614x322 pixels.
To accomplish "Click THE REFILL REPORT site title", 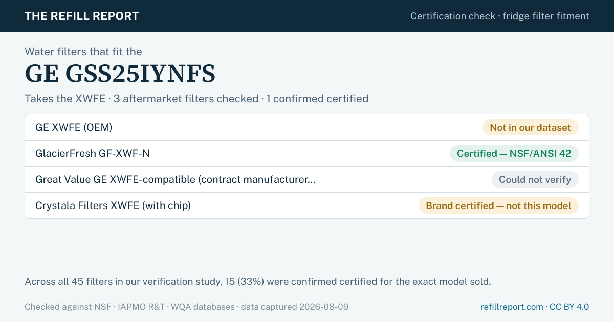I will (82, 16).
